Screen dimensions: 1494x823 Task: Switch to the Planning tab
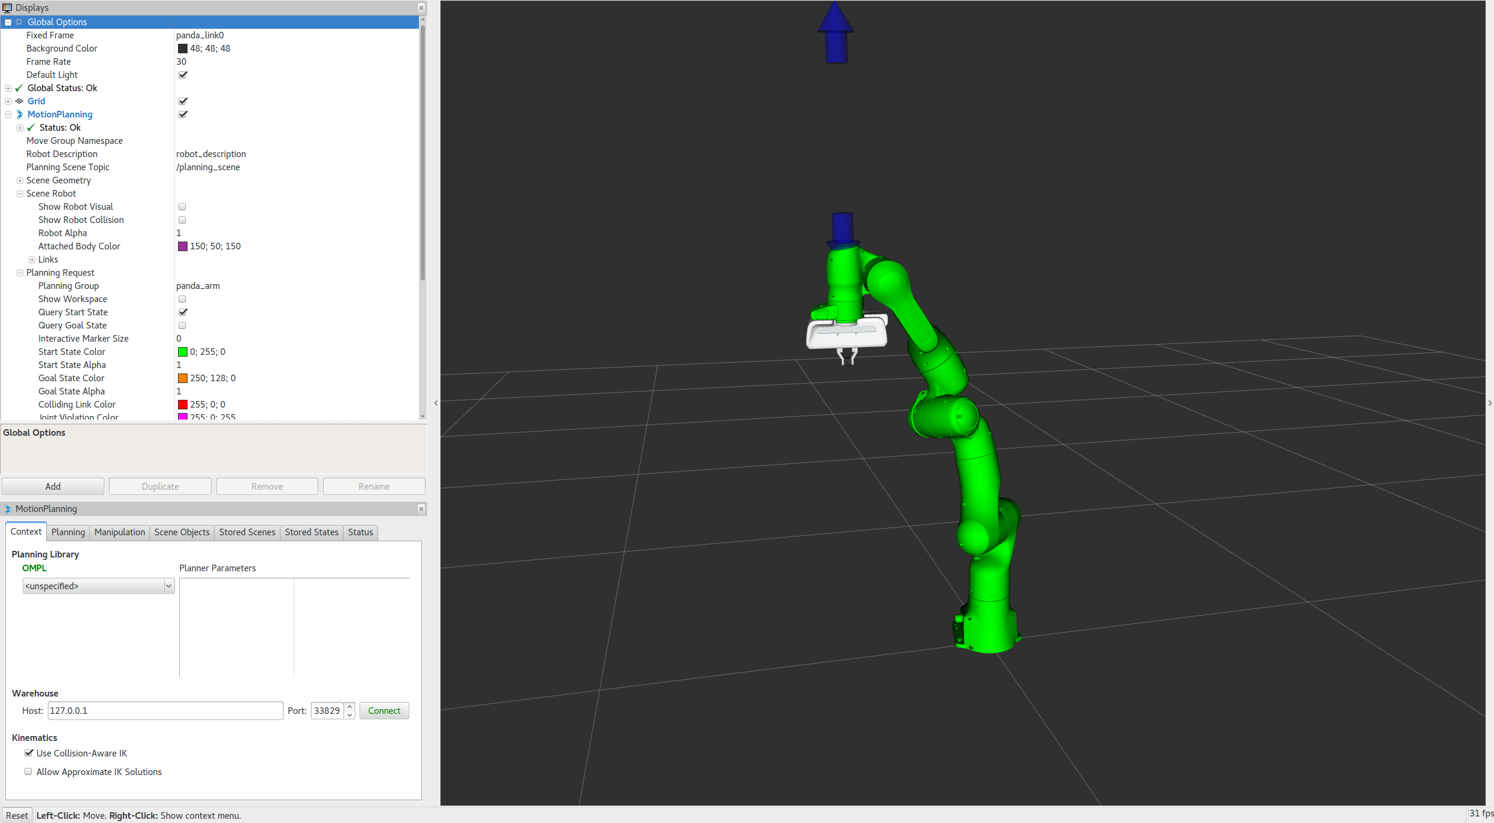[x=68, y=531]
